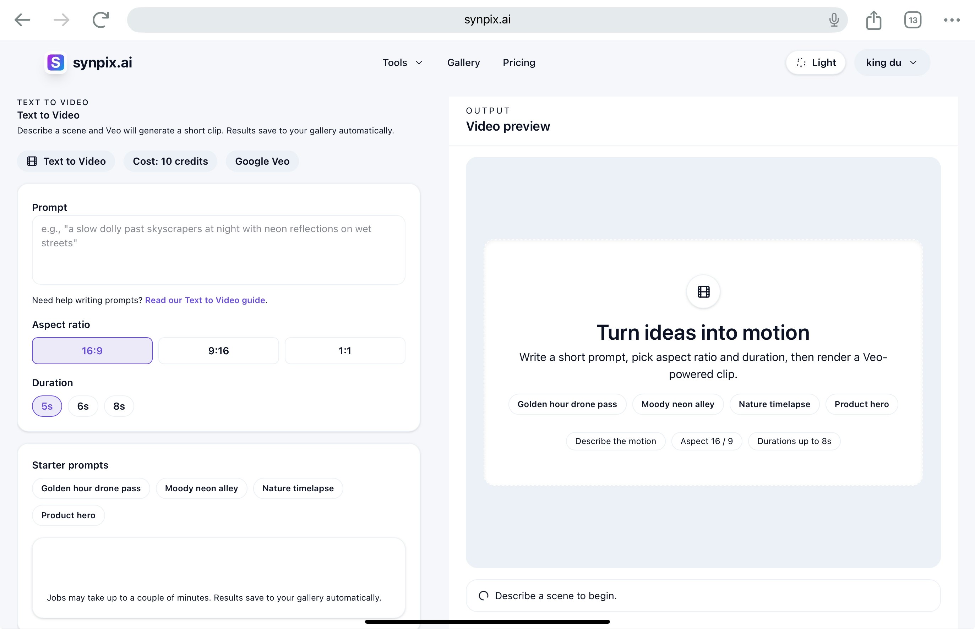
Task: Open the Tools dropdown menu
Action: point(402,62)
